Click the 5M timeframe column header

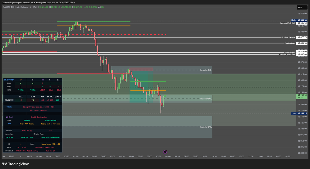(x=58, y=80)
